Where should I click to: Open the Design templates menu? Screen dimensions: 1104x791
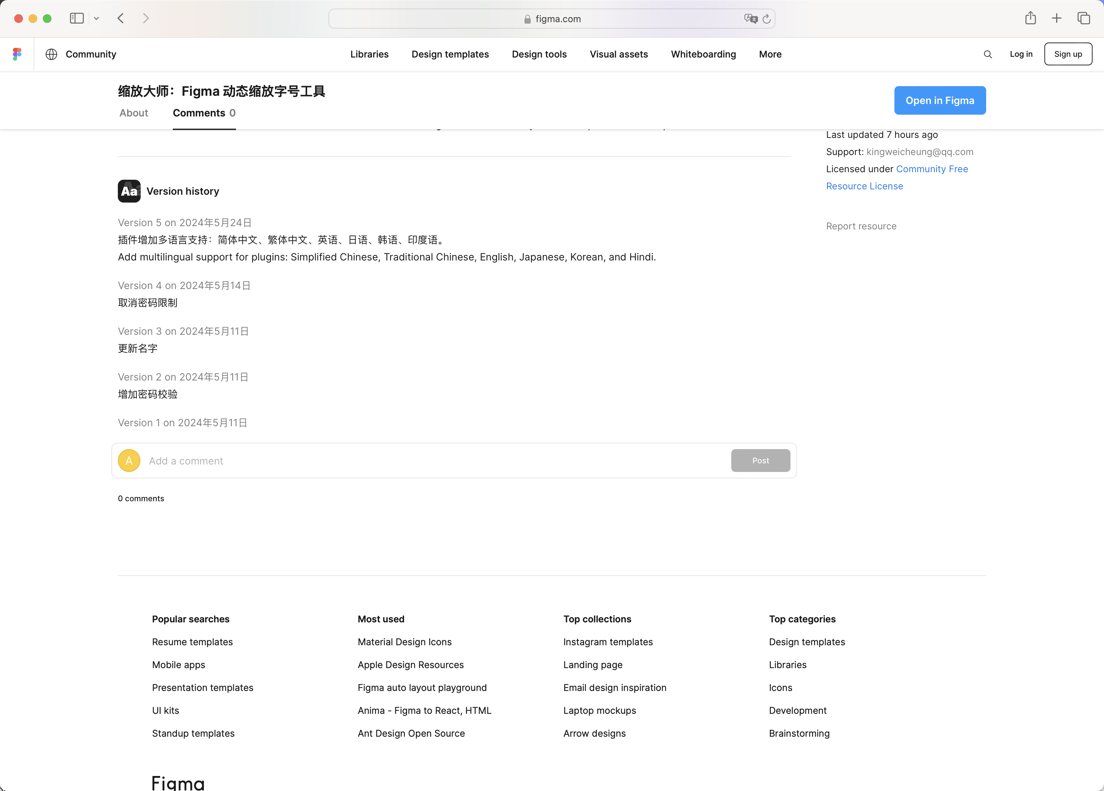450,54
